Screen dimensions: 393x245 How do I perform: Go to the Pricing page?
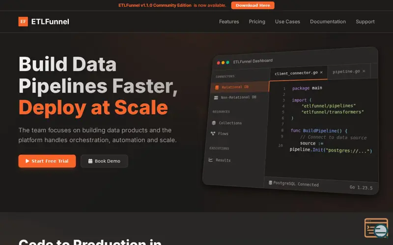point(257,22)
